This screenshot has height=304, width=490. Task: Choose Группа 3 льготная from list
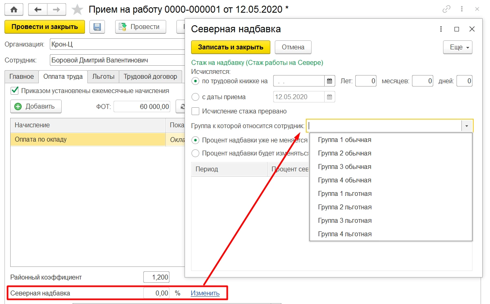coord(391,221)
